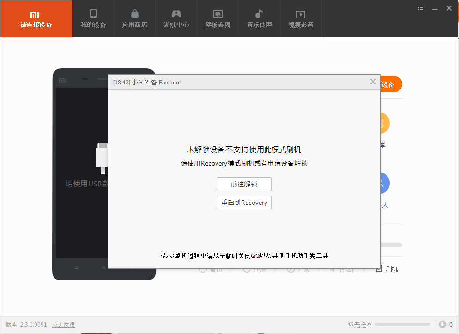The image size is (459, 334).
Task: Go to 游戏中心 game center
Action: (176, 19)
